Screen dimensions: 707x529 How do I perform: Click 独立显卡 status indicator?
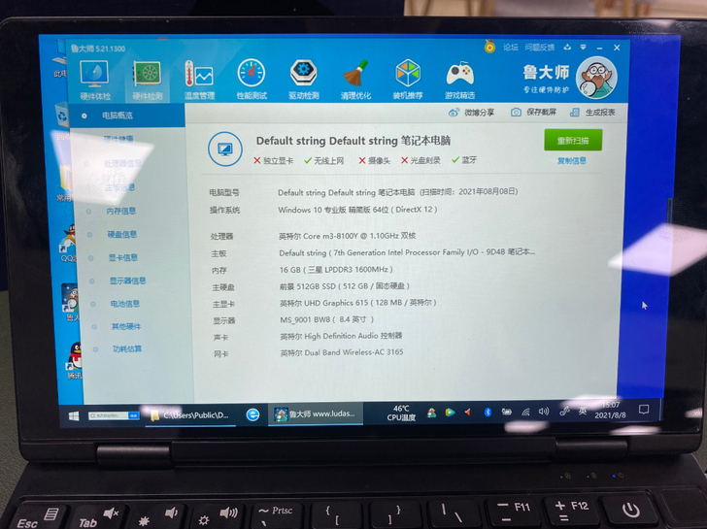(x=273, y=160)
